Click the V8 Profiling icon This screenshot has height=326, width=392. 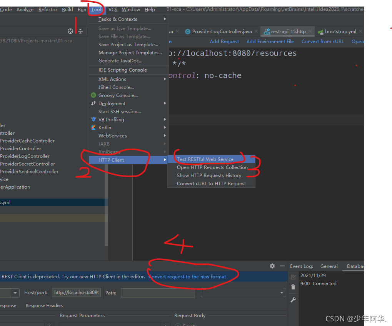(93, 119)
